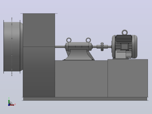Select the round inlet duct on the left
This screenshot has width=152, height=114.
pos(12,47)
